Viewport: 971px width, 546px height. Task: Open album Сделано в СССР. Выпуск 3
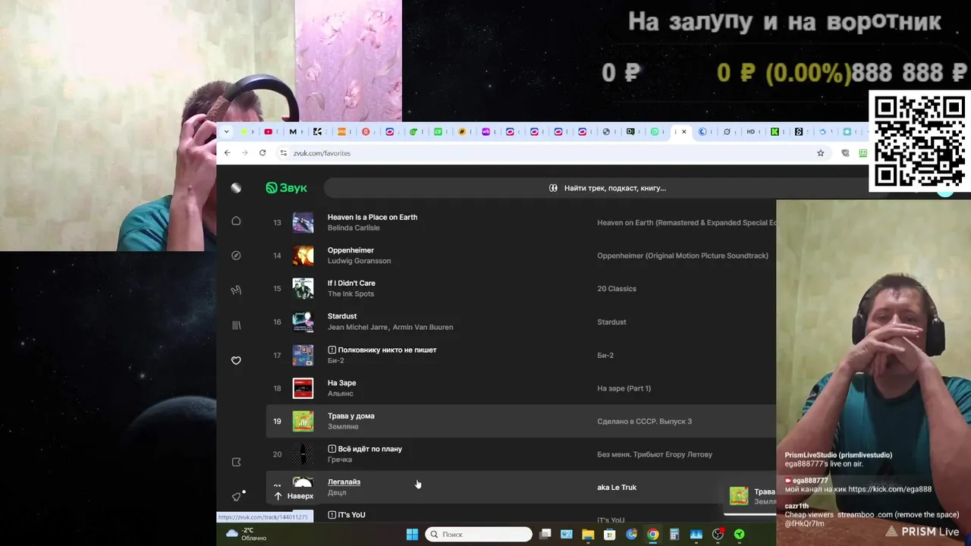(644, 421)
